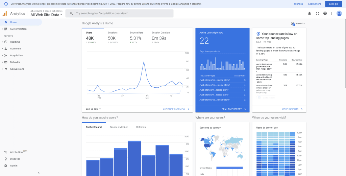Image resolution: width=346 pixels, height=176 pixels.
Task: Expand the Acquisition reports triangle
Action: (x=2, y=56)
